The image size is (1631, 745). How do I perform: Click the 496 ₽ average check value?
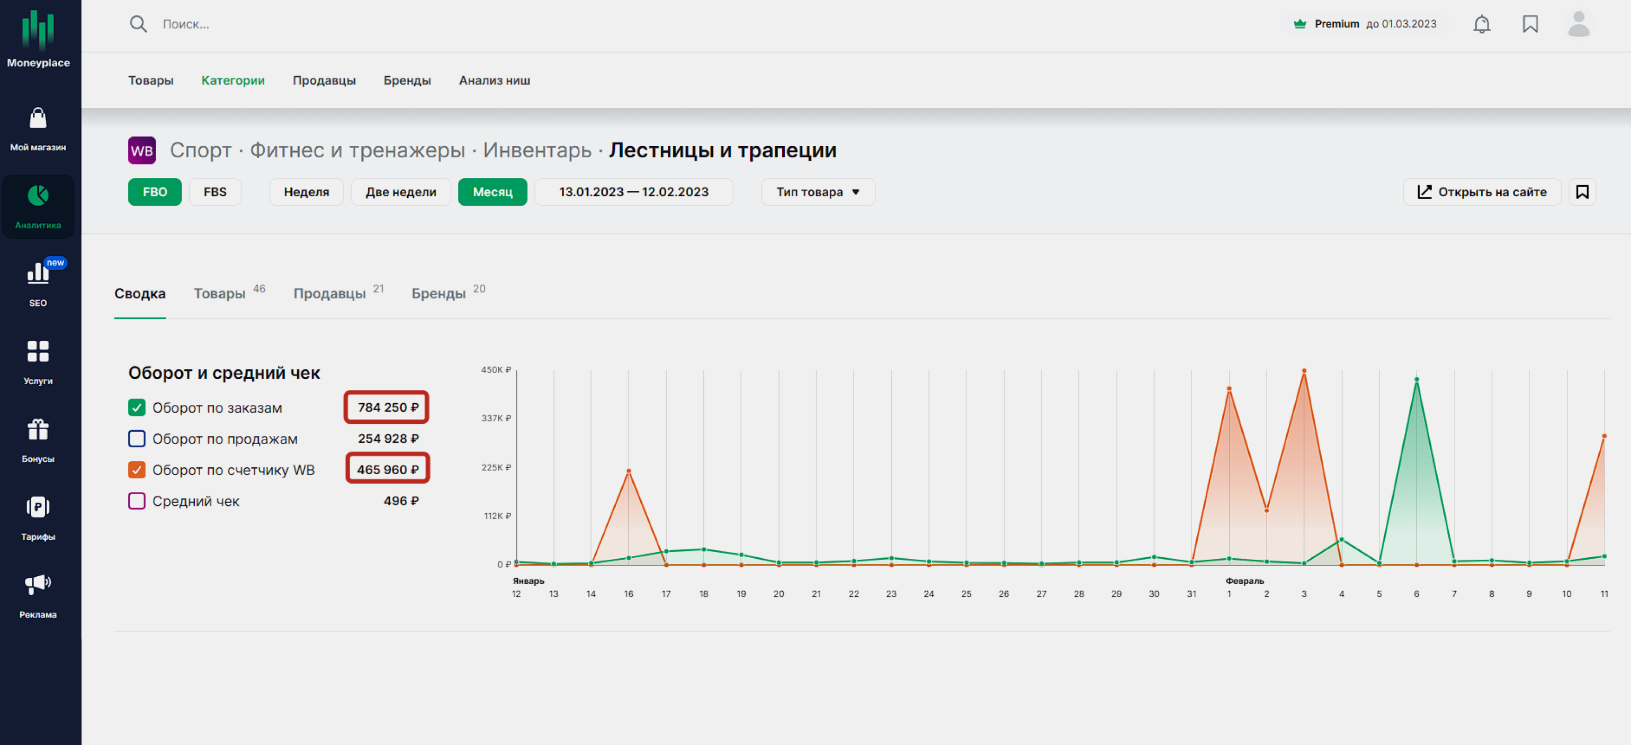pyautogui.click(x=401, y=501)
